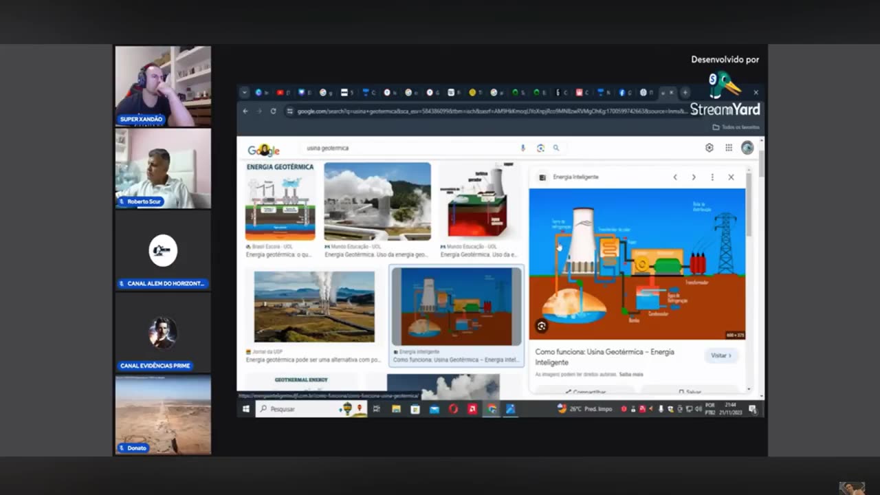
Task: Click the Saiba mais link
Action: (x=630, y=375)
